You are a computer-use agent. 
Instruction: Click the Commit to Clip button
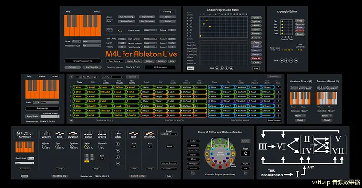[138, 176]
